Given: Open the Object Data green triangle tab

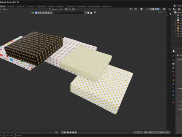Looking at the screenshot, I should click(173, 99).
